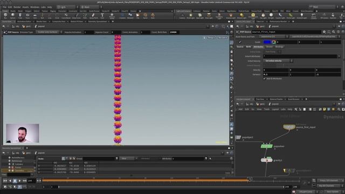The image size is (345, 194).
Task: Toggle visibility of Forces tree row
Action: (10, 168)
